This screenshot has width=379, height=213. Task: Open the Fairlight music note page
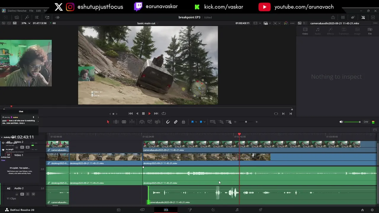237,210
